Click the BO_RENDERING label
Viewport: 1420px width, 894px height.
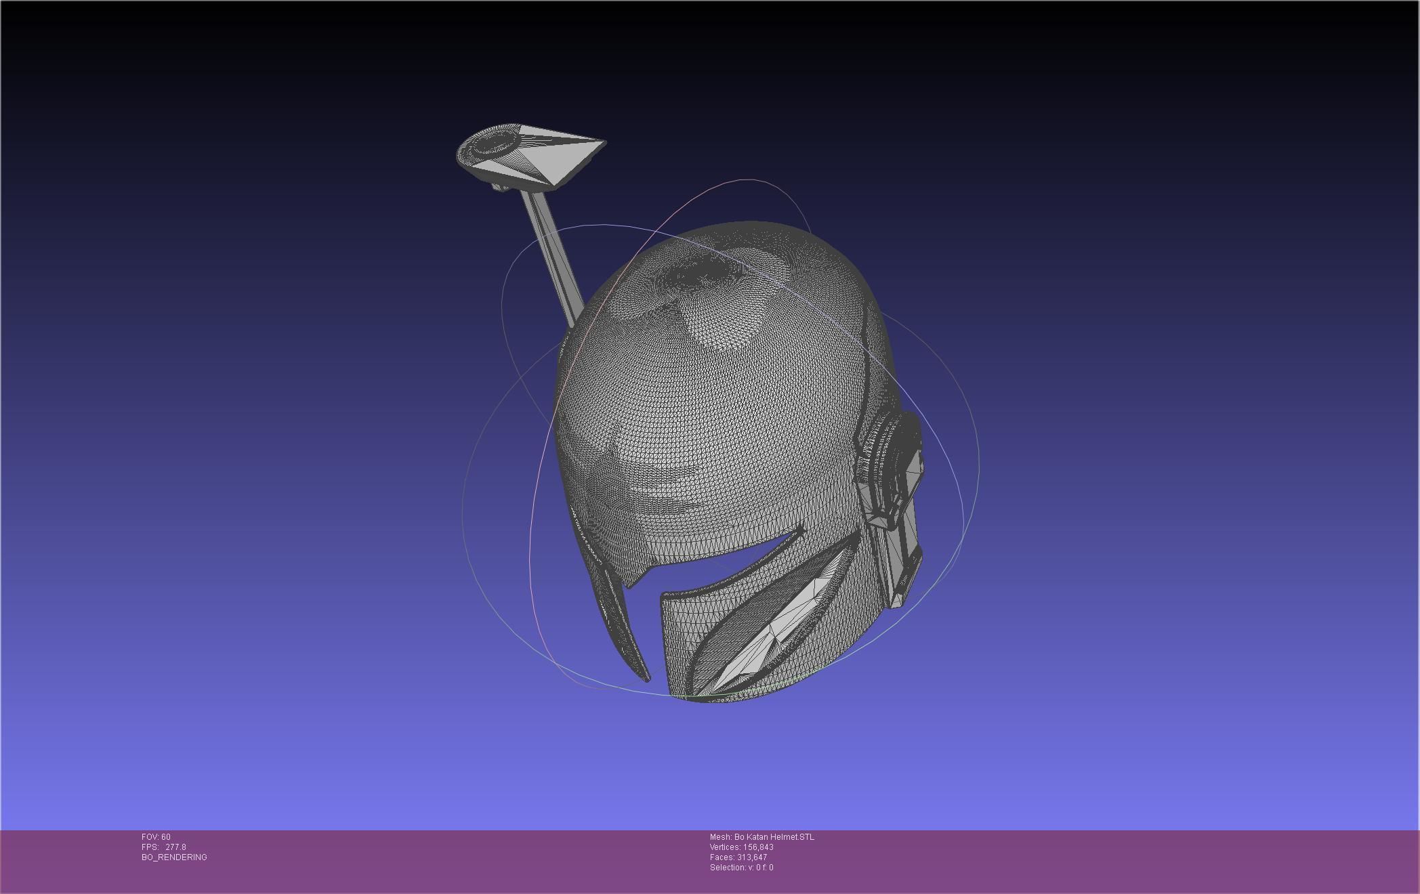pos(174,857)
